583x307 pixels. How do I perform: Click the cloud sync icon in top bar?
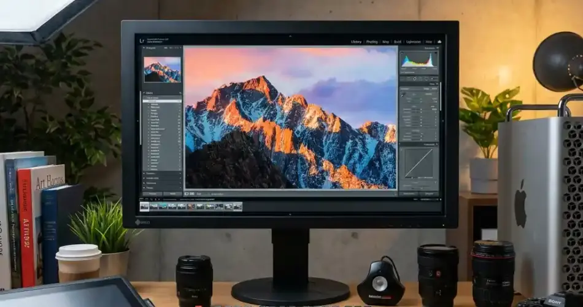439,42
